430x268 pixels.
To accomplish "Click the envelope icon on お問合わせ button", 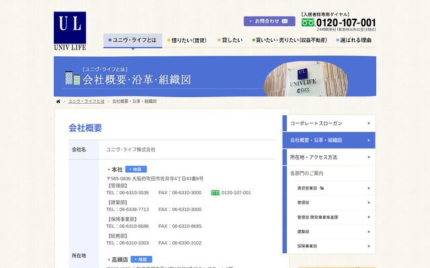I will tap(285, 21).
